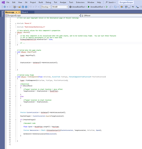Collapse the if (ShouldMove) block

coord(16,86)
